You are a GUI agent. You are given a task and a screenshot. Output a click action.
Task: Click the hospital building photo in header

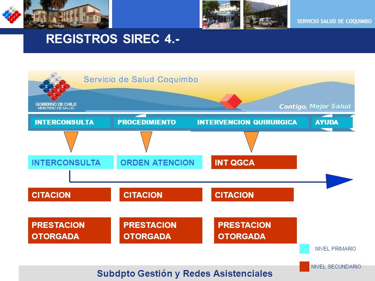pos(66,14)
